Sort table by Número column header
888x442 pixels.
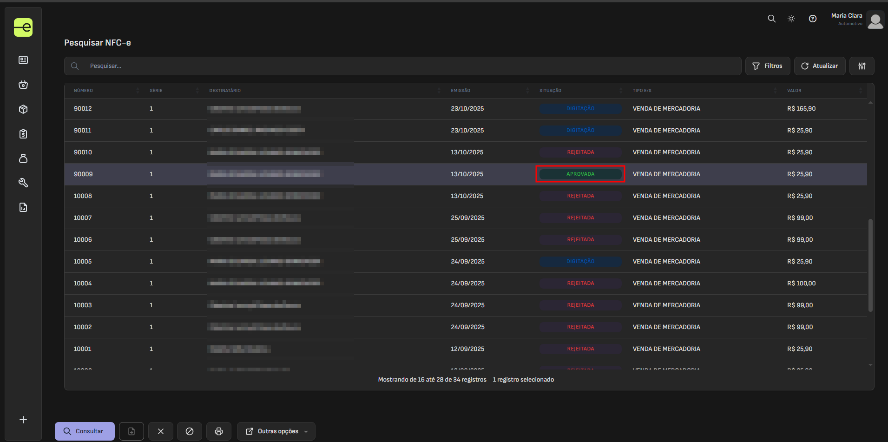point(84,91)
